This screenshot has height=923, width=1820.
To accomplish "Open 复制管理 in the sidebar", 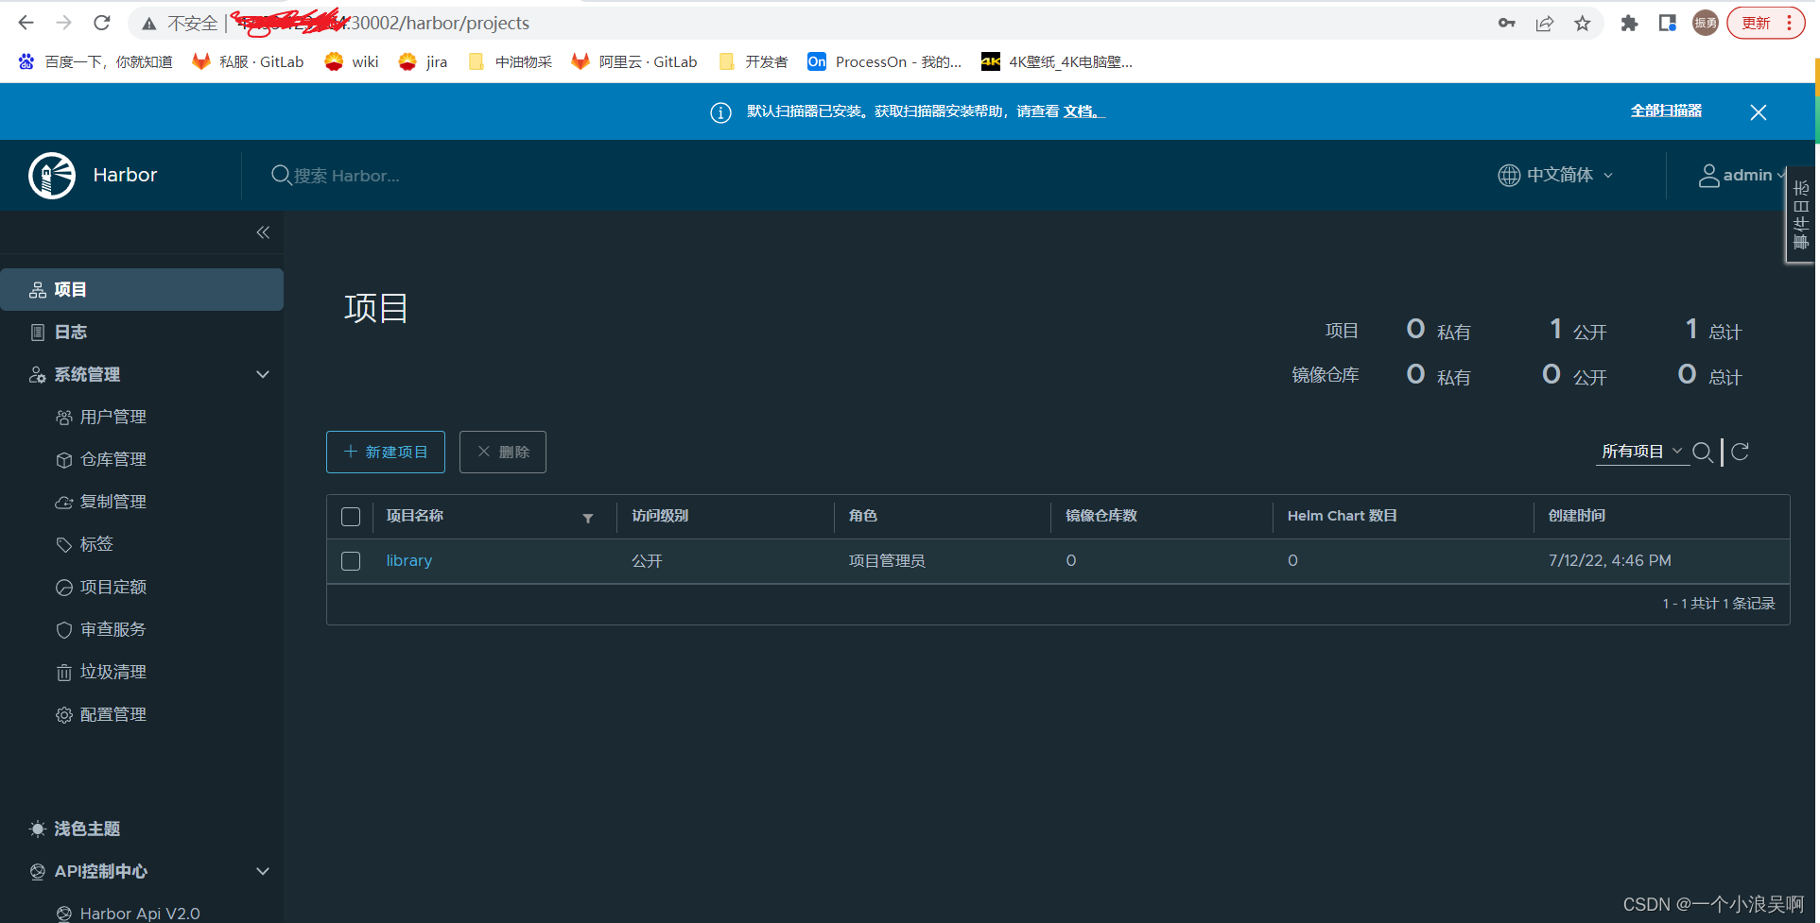I will pos(113,502).
